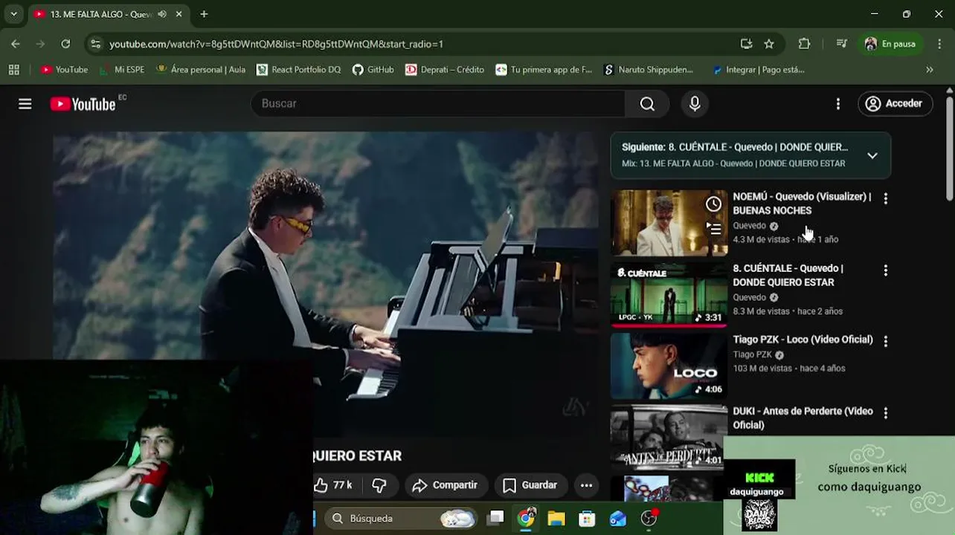Open Naruto Shippuden bookmark
The height and width of the screenshot is (535, 955).
click(x=649, y=69)
